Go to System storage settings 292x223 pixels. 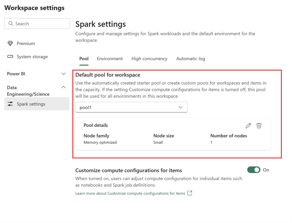(x=32, y=57)
